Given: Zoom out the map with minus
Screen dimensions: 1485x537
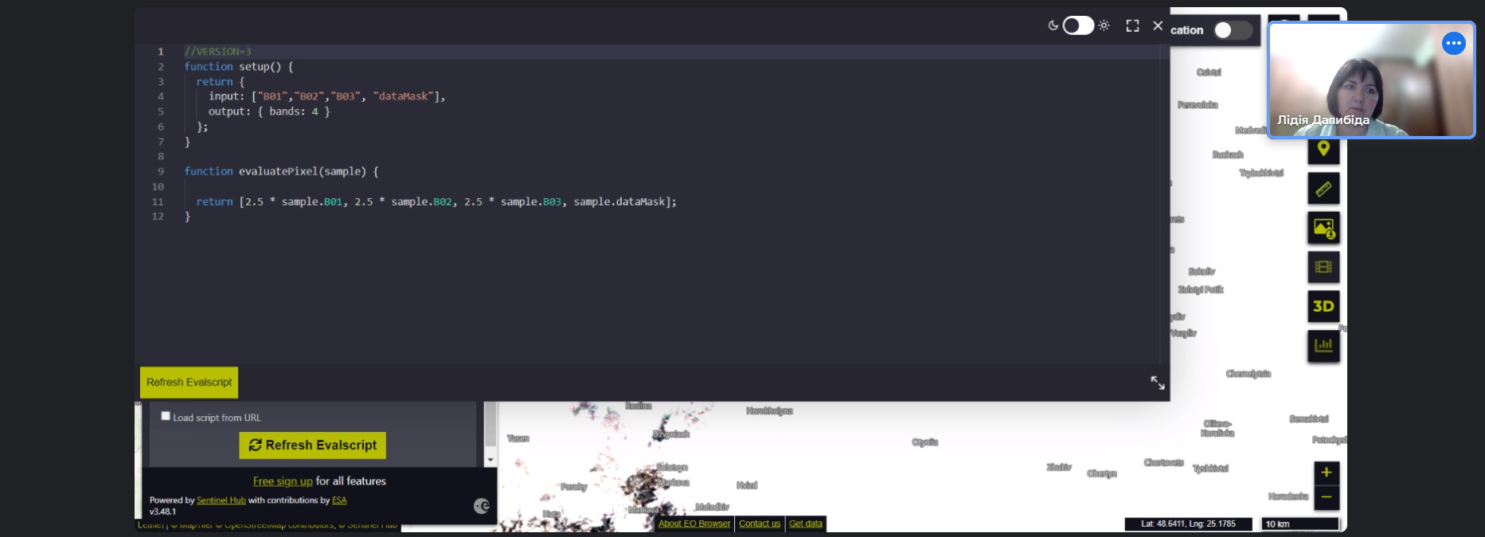Looking at the screenshot, I should 1326,497.
